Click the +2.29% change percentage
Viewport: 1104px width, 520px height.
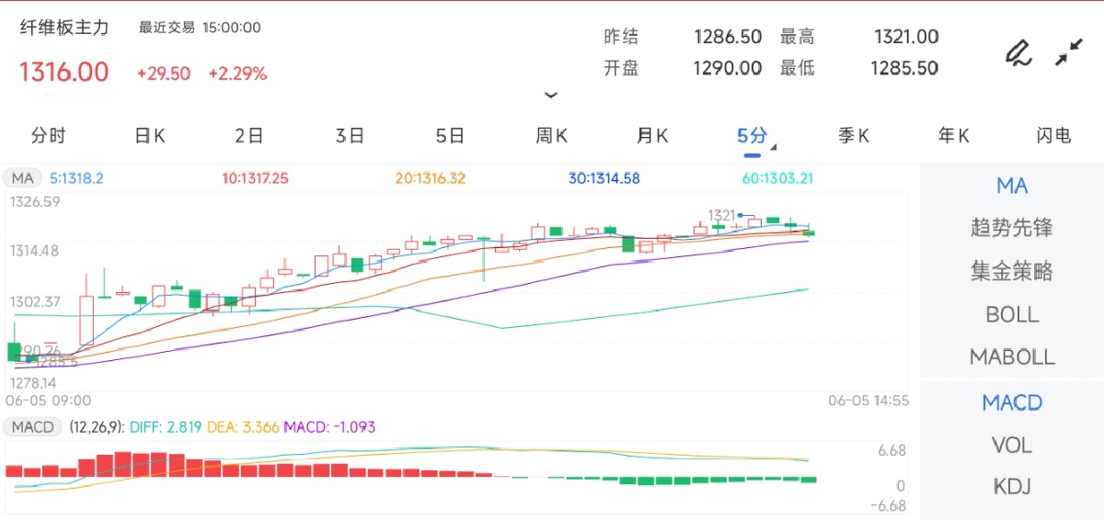point(237,73)
